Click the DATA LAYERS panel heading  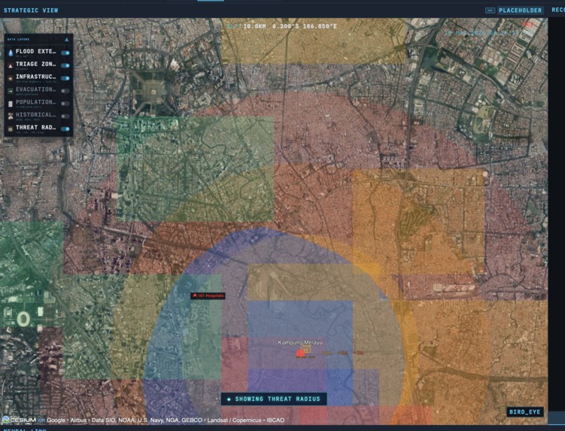point(18,39)
